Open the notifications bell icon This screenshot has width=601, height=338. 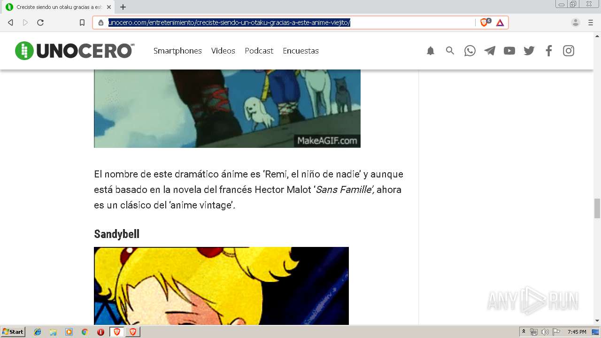click(431, 51)
